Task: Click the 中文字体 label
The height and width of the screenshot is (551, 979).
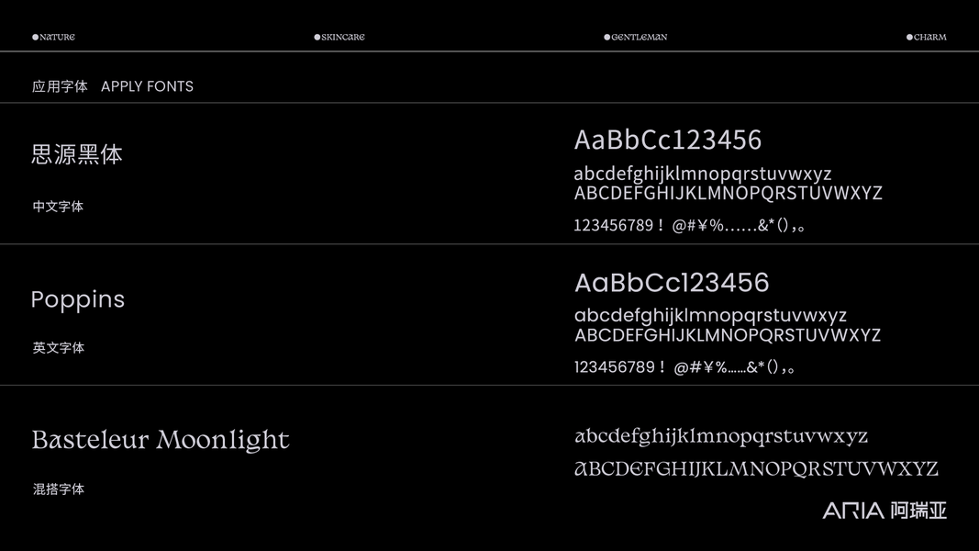Action: [58, 207]
